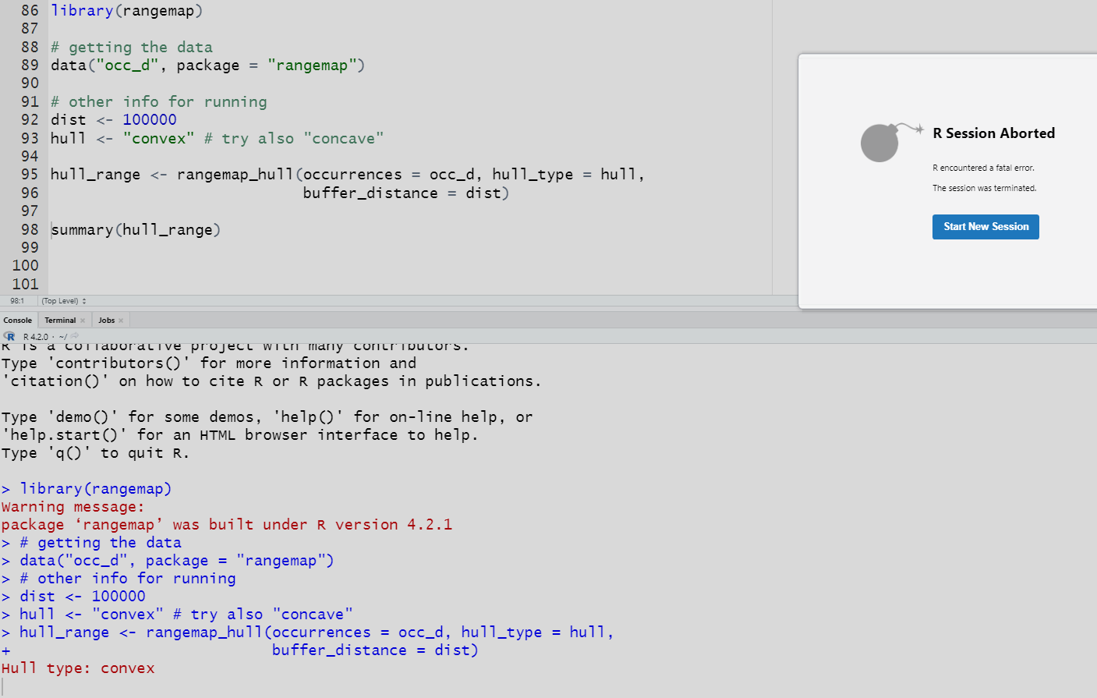Click 'Warning message:' in console
Viewport: 1097px width, 698px height.
[x=73, y=507]
